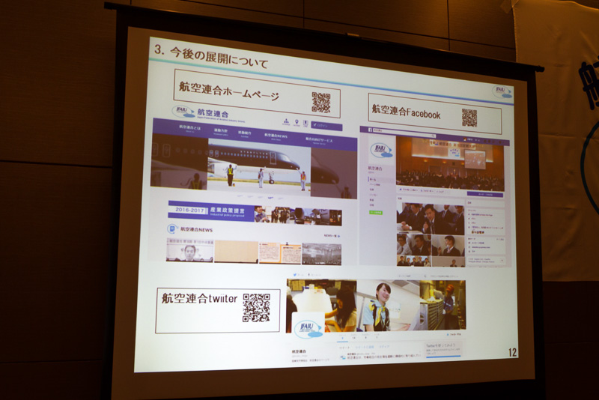
Task: Click the JFAIU logo in the slide's top corner
Action: (x=502, y=91)
